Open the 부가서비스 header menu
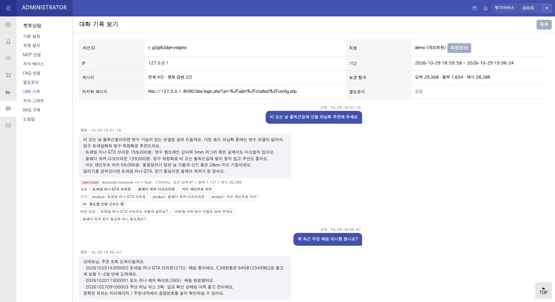 click(x=504, y=8)
